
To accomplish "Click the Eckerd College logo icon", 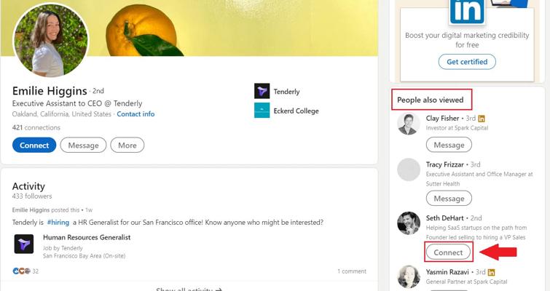I will 262,111.
